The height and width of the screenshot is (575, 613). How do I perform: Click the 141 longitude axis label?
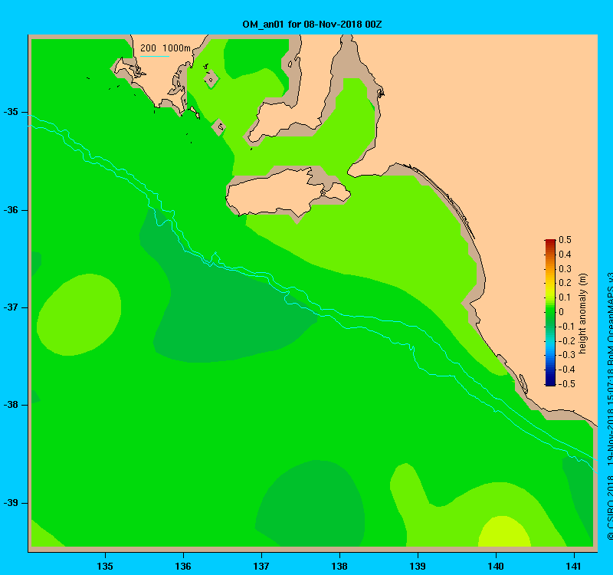(573, 566)
